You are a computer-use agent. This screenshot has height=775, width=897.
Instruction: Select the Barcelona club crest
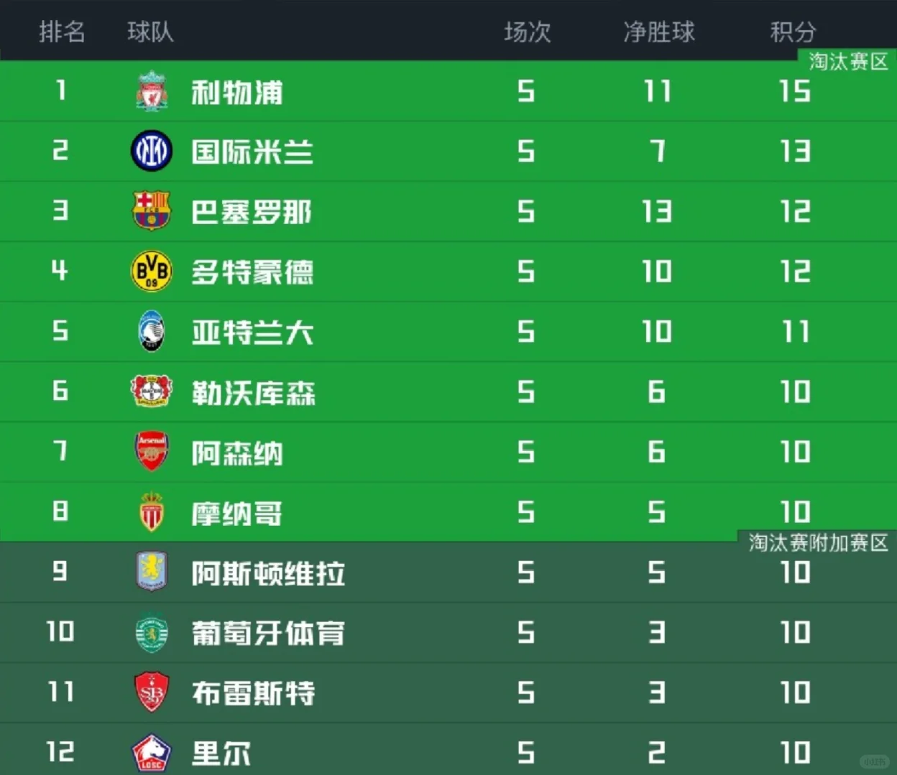click(x=152, y=210)
